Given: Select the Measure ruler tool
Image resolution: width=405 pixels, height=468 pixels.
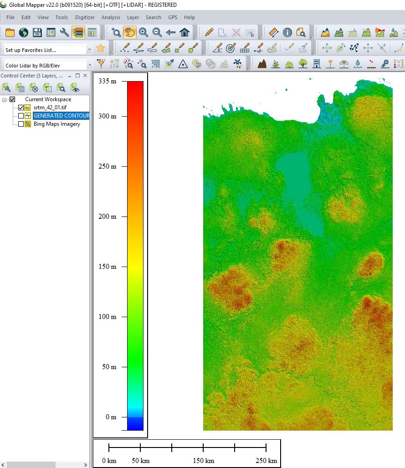Looking at the screenshot, I should tap(273, 32).
